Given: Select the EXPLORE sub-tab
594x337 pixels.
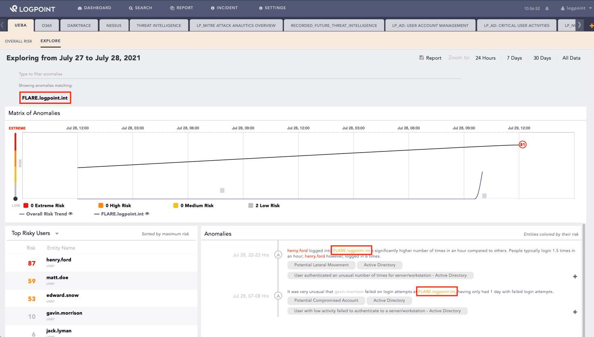Looking at the screenshot, I should [x=50, y=41].
